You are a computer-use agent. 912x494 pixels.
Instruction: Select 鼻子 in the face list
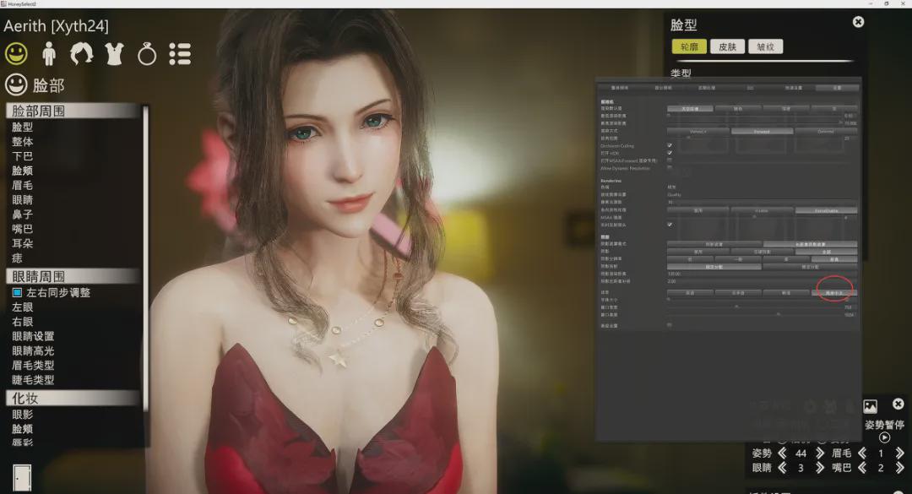(x=23, y=214)
